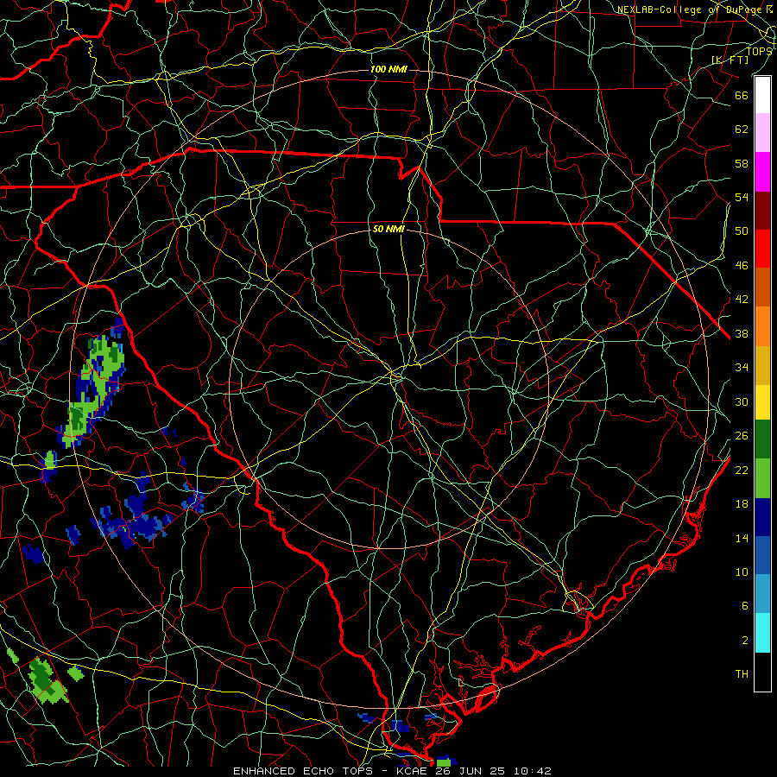Select the sky blue legend swatch

[762, 594]
